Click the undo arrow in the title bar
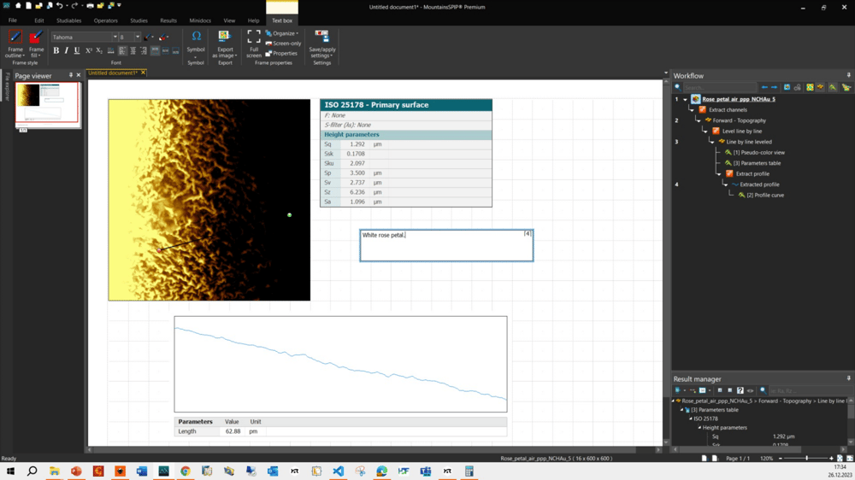This screenshot has width=855, height=480. click(x=60, y=6)
